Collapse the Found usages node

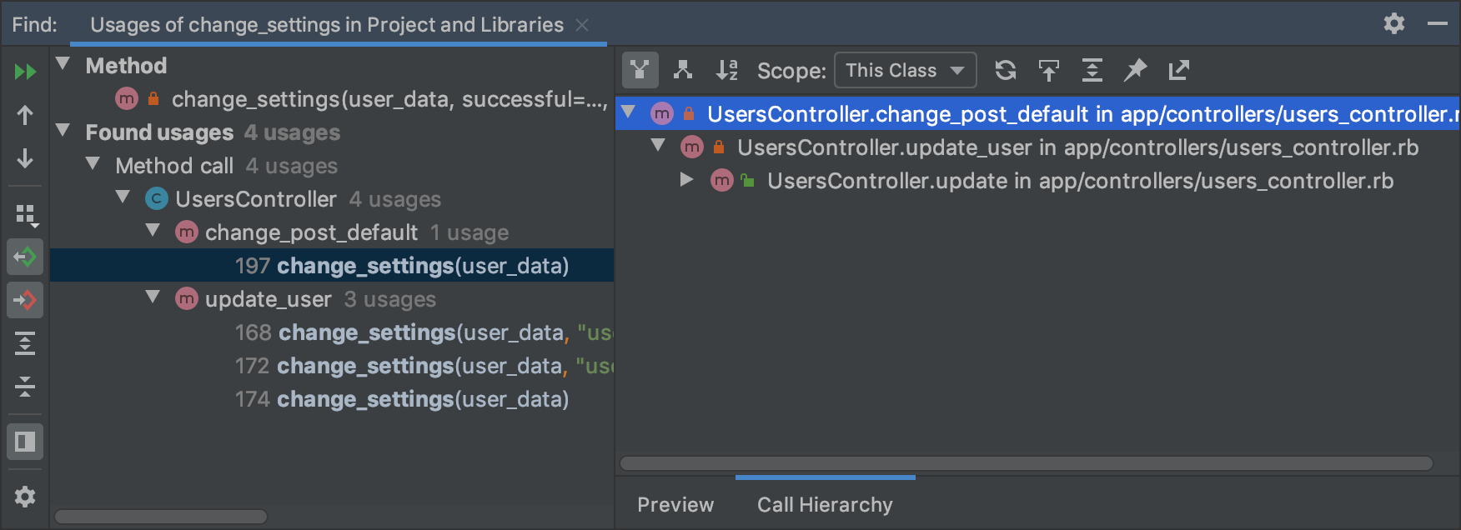click(x=63, y=131)
